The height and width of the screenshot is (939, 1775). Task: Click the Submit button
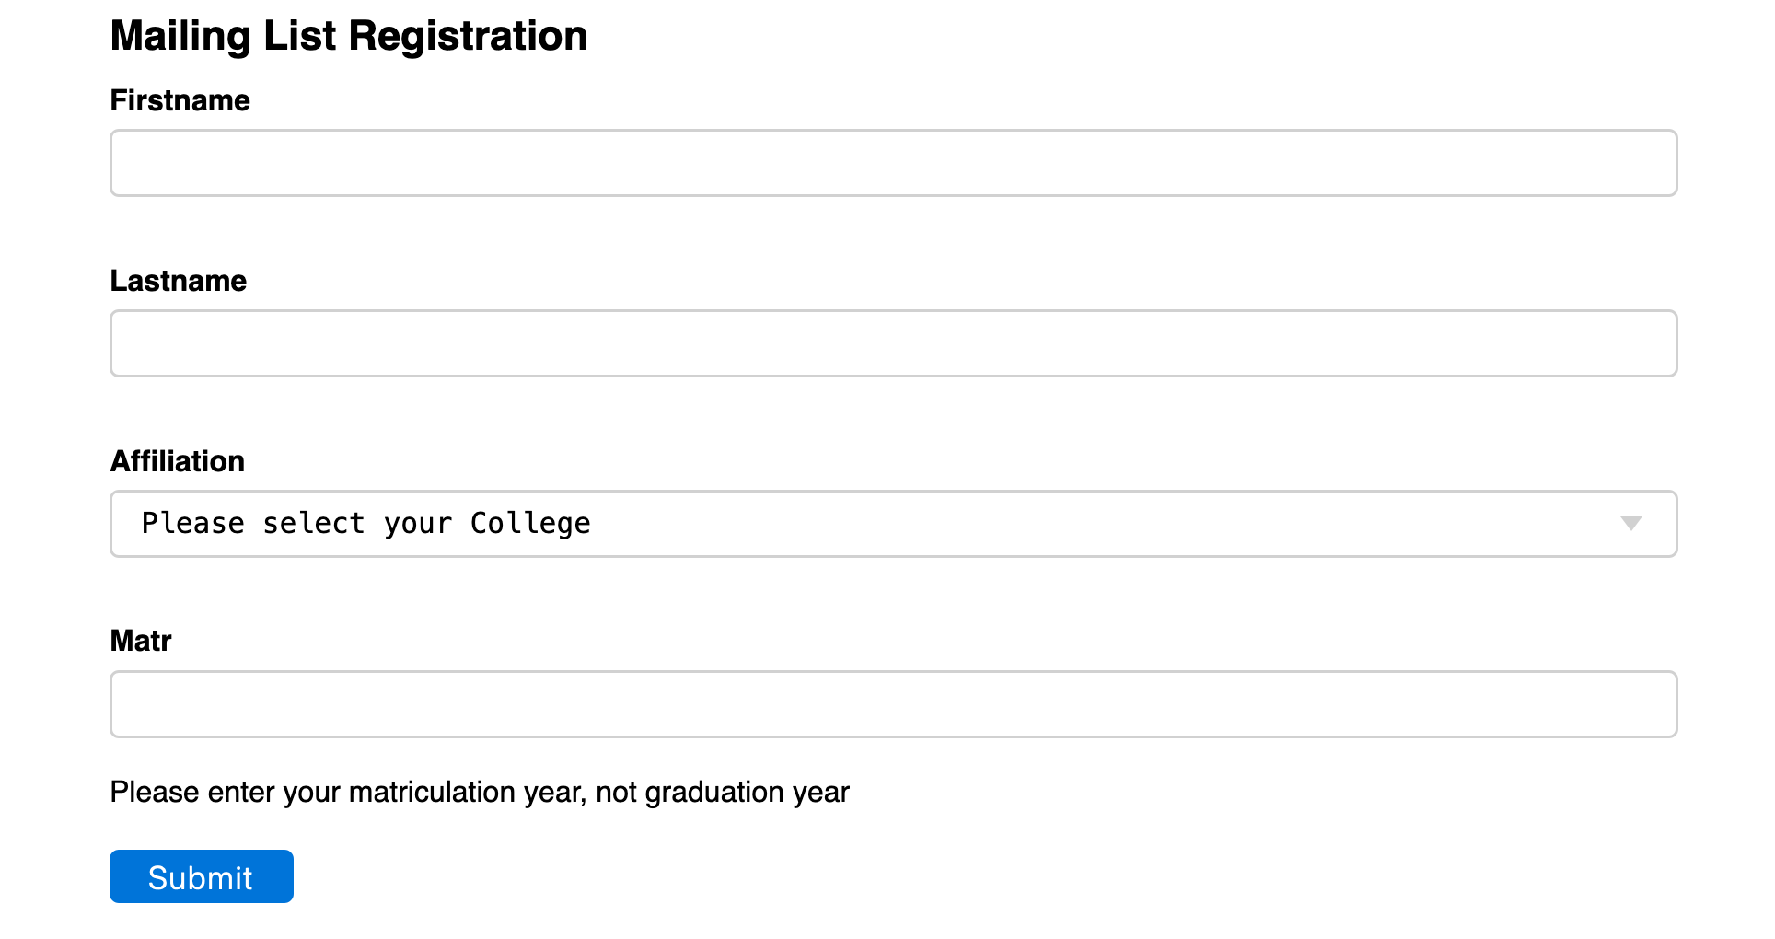click(202, 876)
